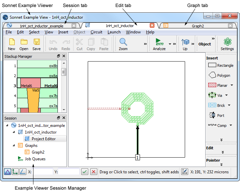Move Up one level icon
This screenshot has width=240, height=193.
click(185, 44)
